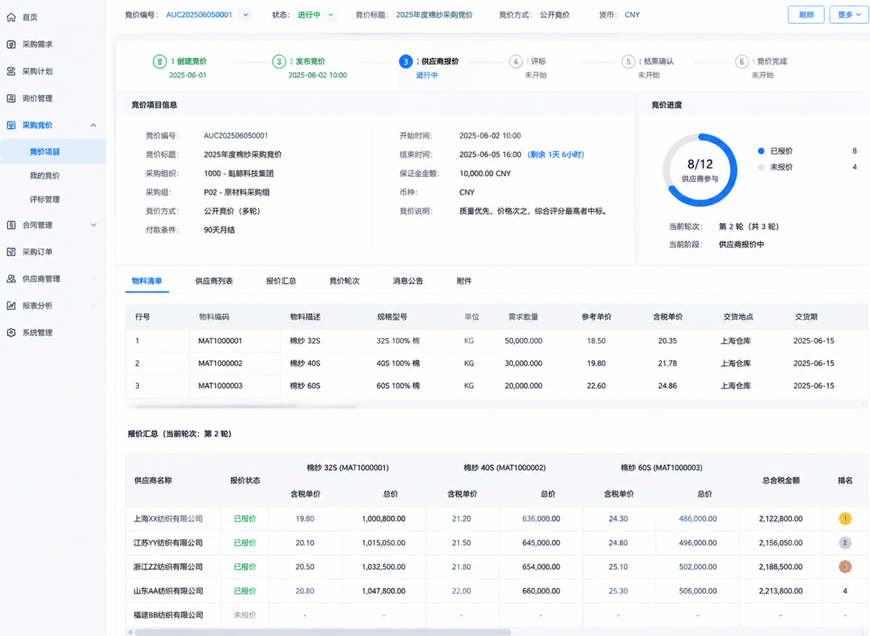Switch to the 报价汇总 tab

coord(281,281)
